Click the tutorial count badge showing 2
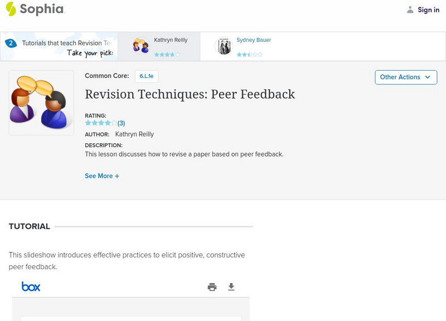446x321 pixels. coord(11,43)
